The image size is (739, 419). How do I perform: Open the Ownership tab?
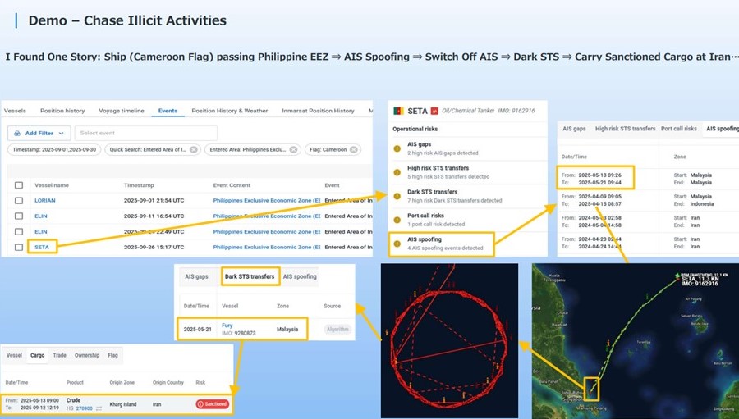pos(87,355)
